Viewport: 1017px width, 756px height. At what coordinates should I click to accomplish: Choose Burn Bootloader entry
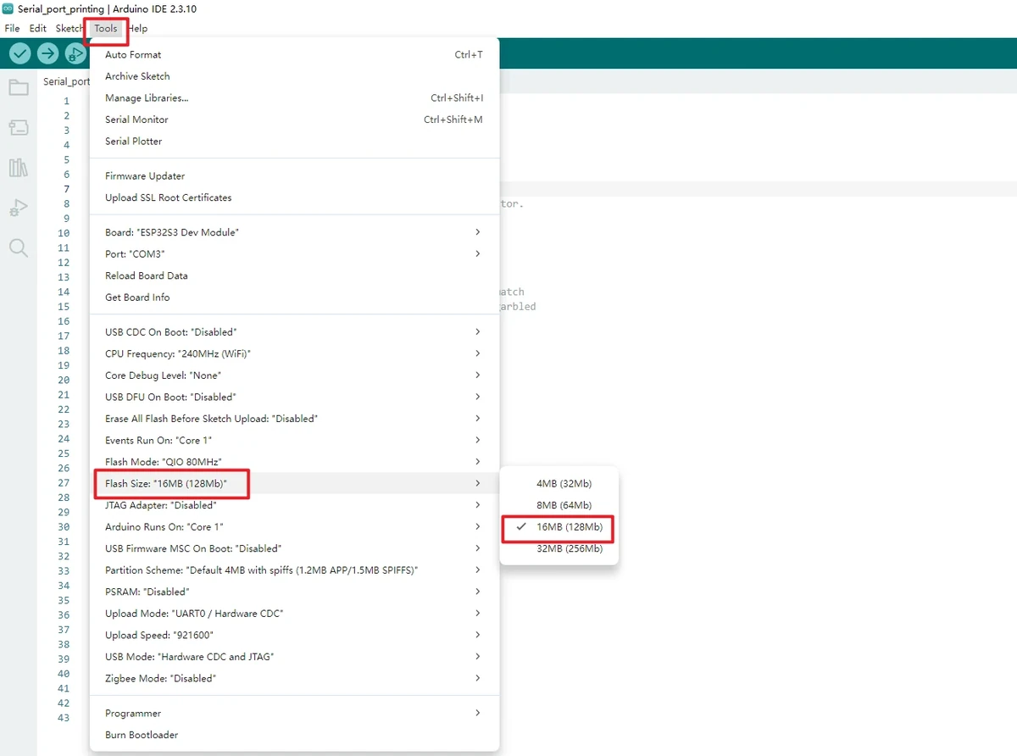coord(295,735)
